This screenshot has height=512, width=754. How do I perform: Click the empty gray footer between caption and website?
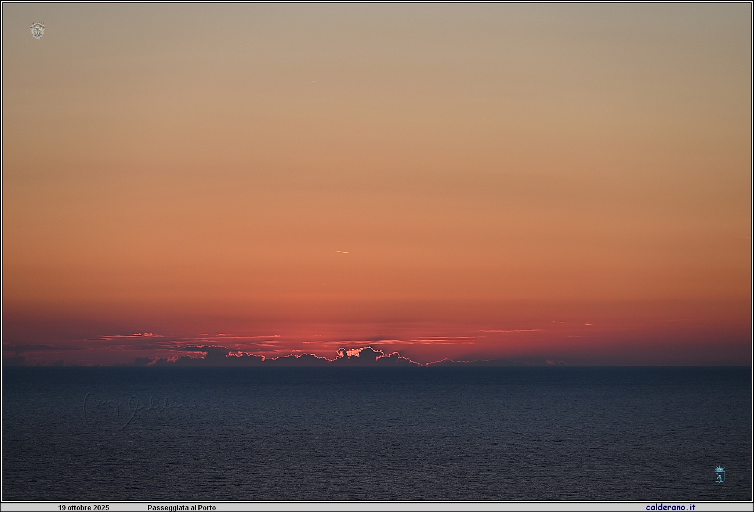[x=429, y=508]
